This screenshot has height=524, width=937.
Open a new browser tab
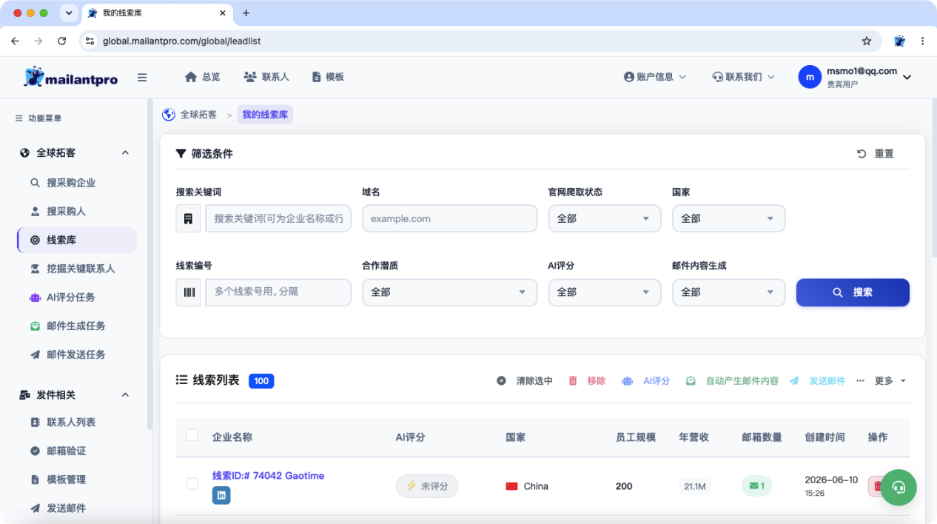[x=246, y=13]
